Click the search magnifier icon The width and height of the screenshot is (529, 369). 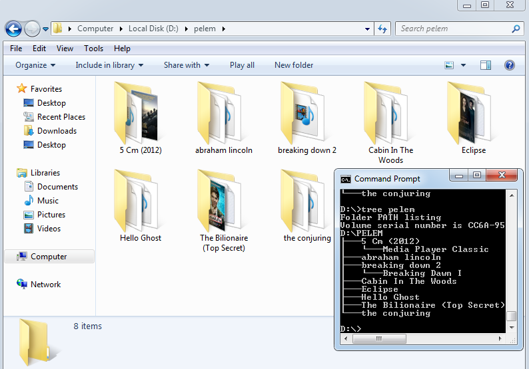(516, 29)
